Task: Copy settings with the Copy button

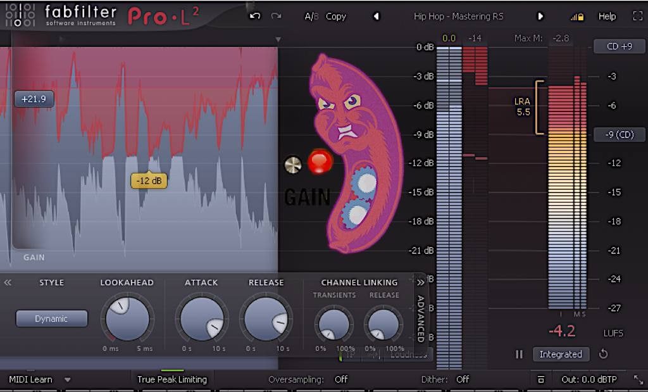Action: (336, 16)
